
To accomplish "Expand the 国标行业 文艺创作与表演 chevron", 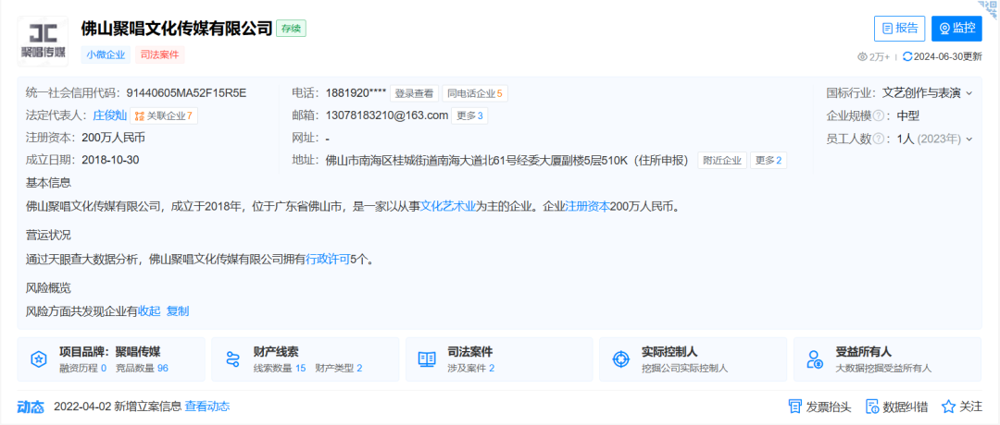I will 969,93.
